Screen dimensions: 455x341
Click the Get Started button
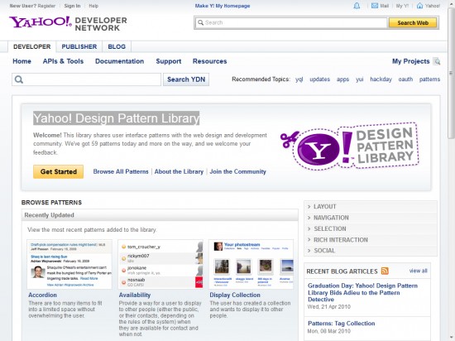tap(59, 171)
